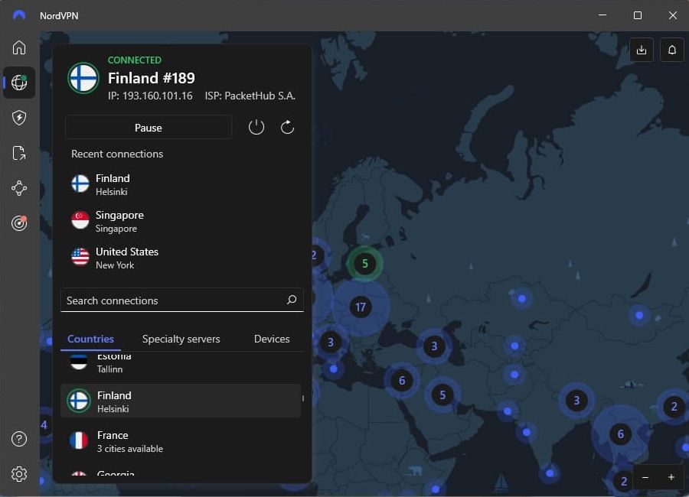Click the search magnifier icon

point(292,300)
